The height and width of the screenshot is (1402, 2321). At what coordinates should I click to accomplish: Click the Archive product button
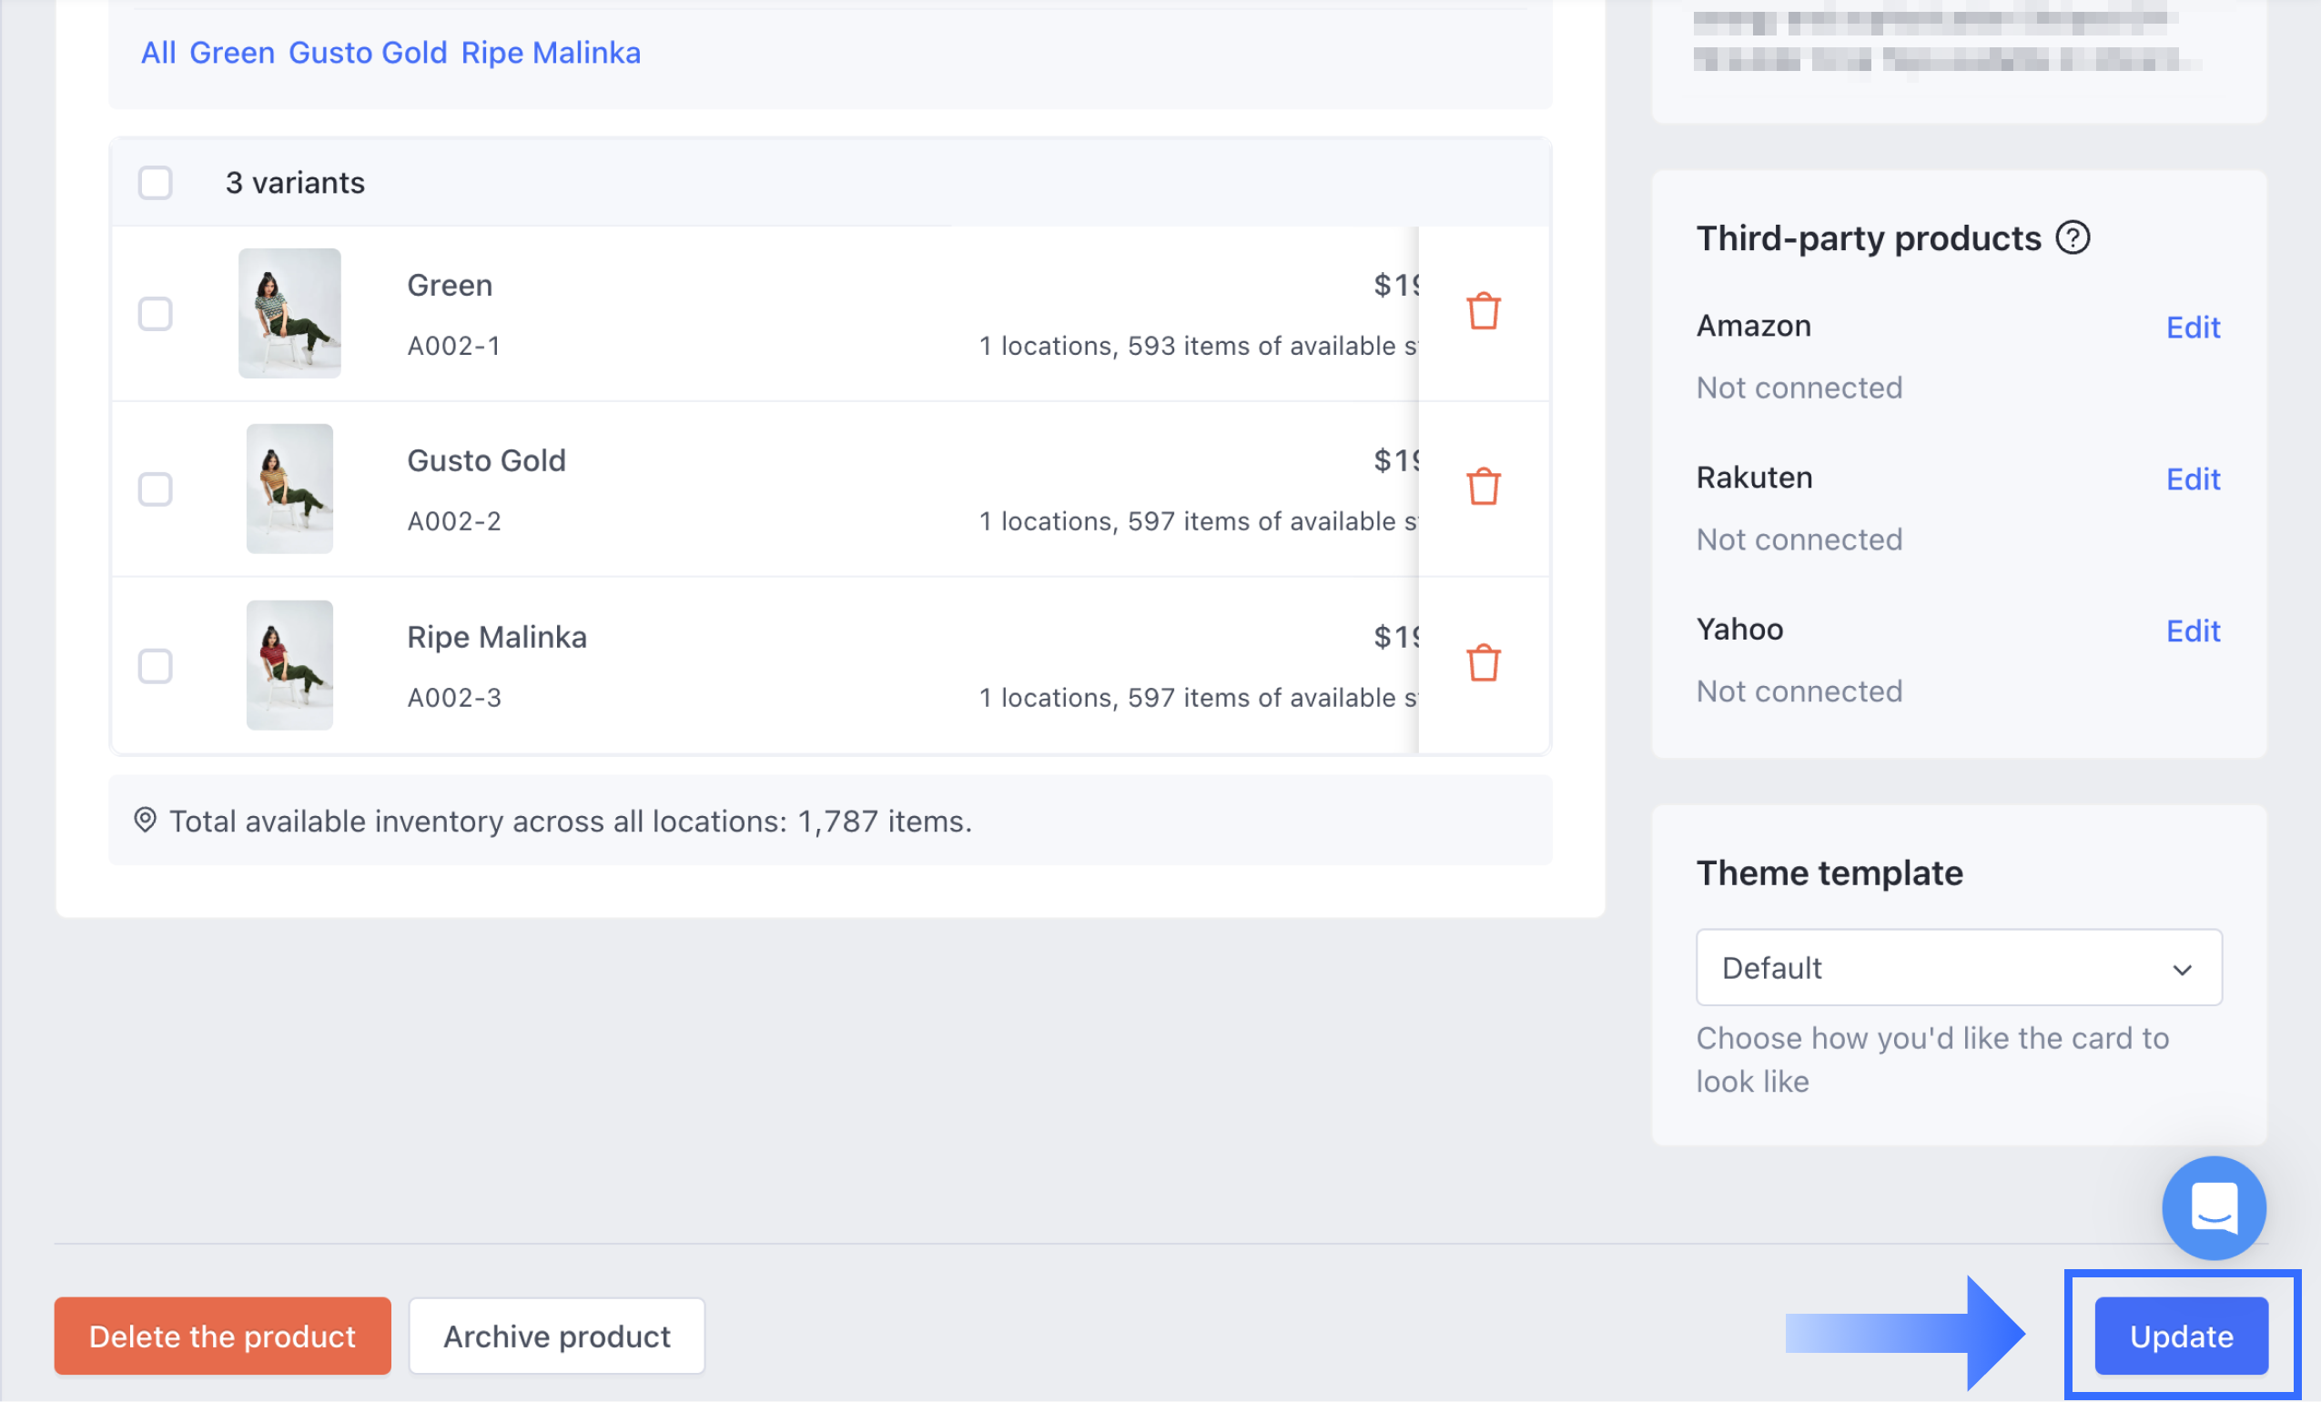click(557, 1336)
